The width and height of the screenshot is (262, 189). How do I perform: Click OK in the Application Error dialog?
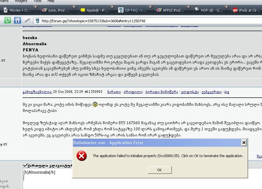click(160, 170)
